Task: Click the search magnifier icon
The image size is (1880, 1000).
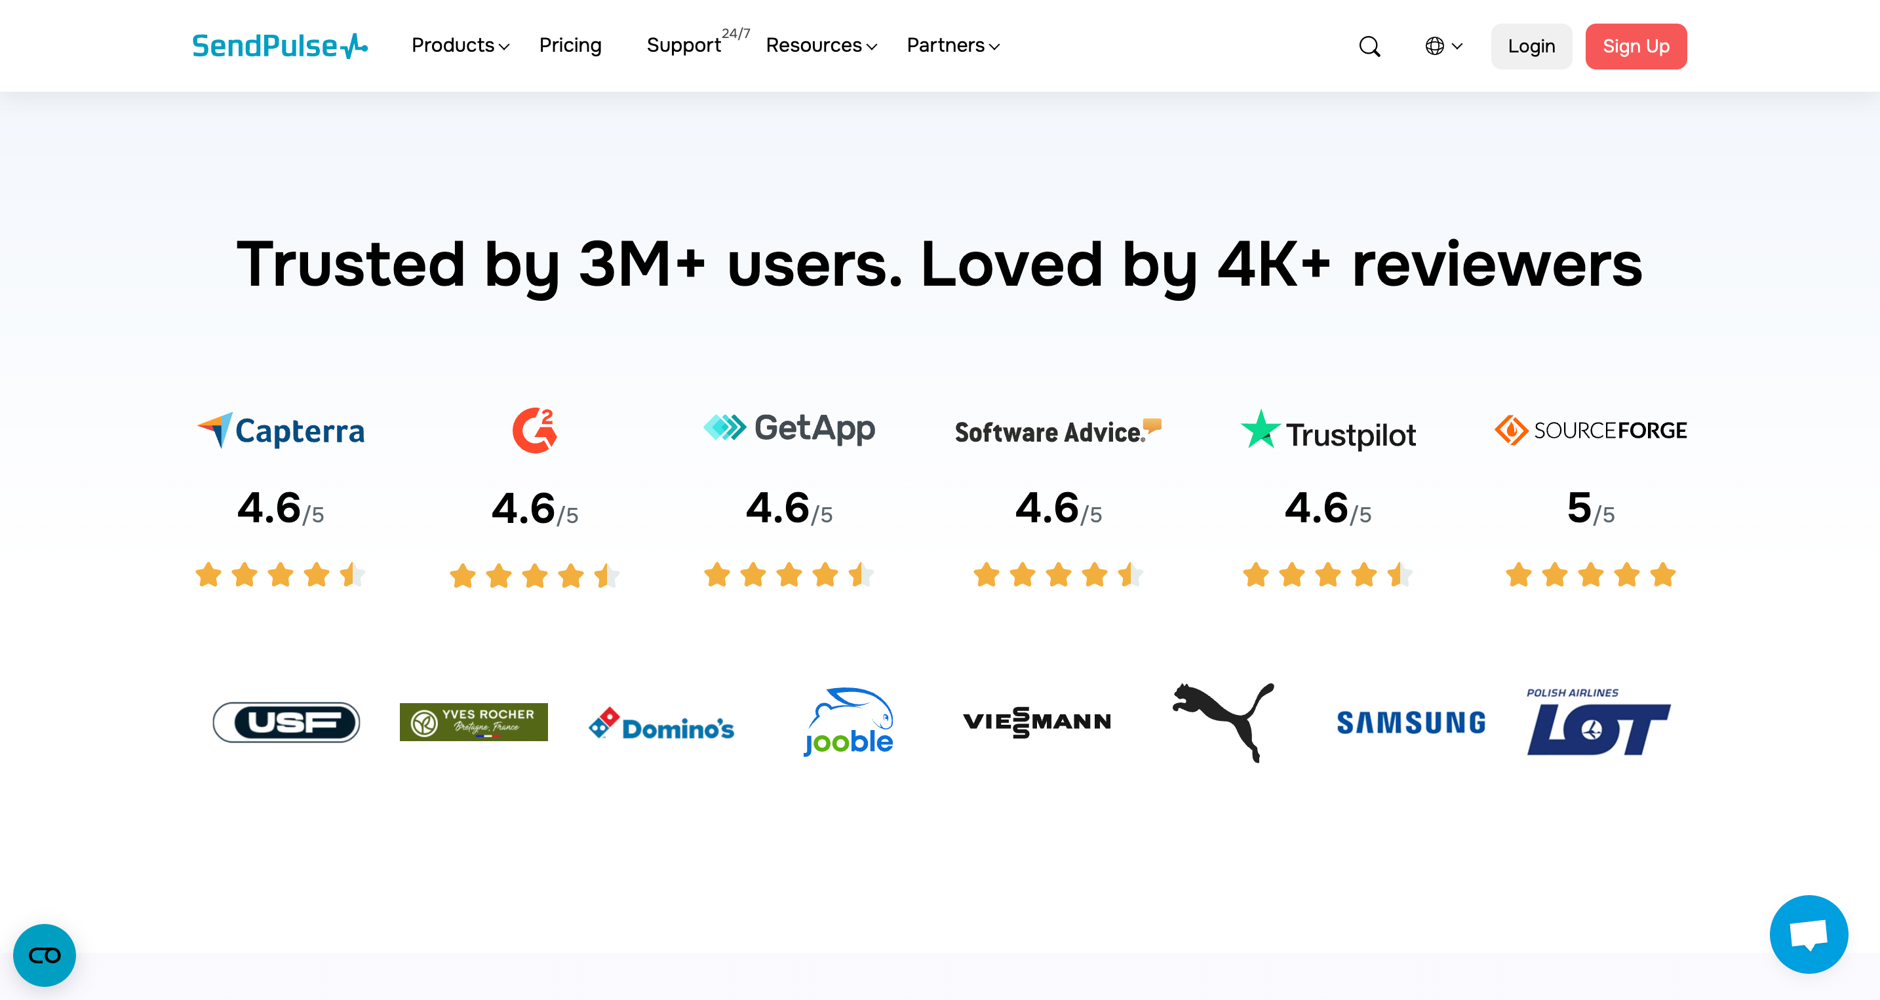Action: (x=1369, y=47)
